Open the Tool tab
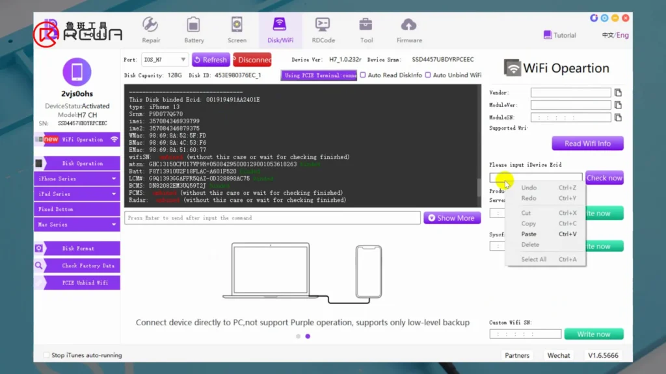The image size is (666, 374). tap(366, 30)
